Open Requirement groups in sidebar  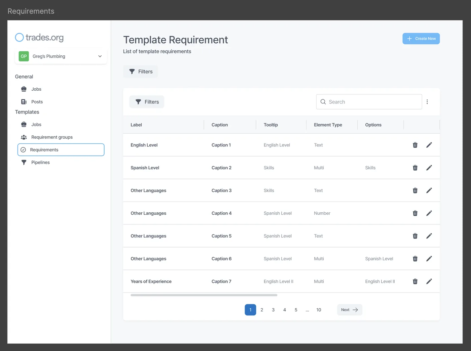(52, 137)
